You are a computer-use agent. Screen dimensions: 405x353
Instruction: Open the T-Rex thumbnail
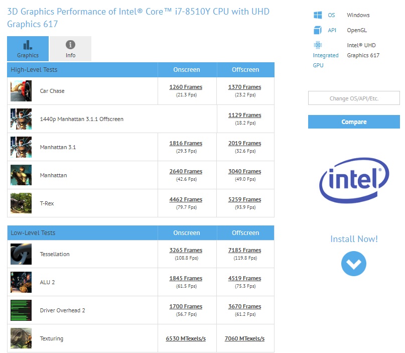(21, 203)
